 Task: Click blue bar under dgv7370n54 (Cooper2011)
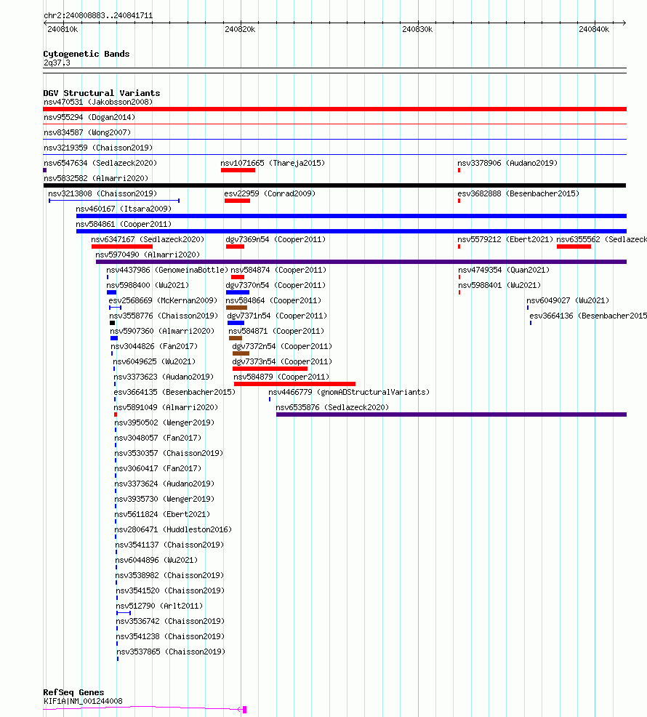pos(238,292)
